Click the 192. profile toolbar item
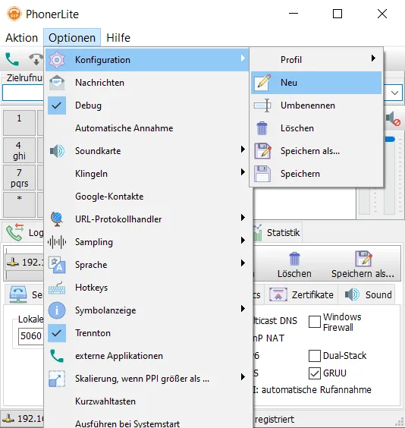The width and height of the screenshot is (405, 428). point(25,263)
